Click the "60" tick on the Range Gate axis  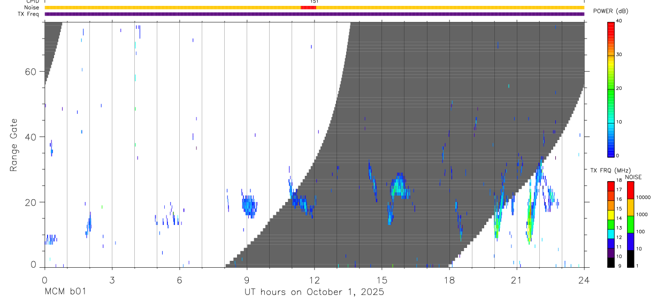31,72
